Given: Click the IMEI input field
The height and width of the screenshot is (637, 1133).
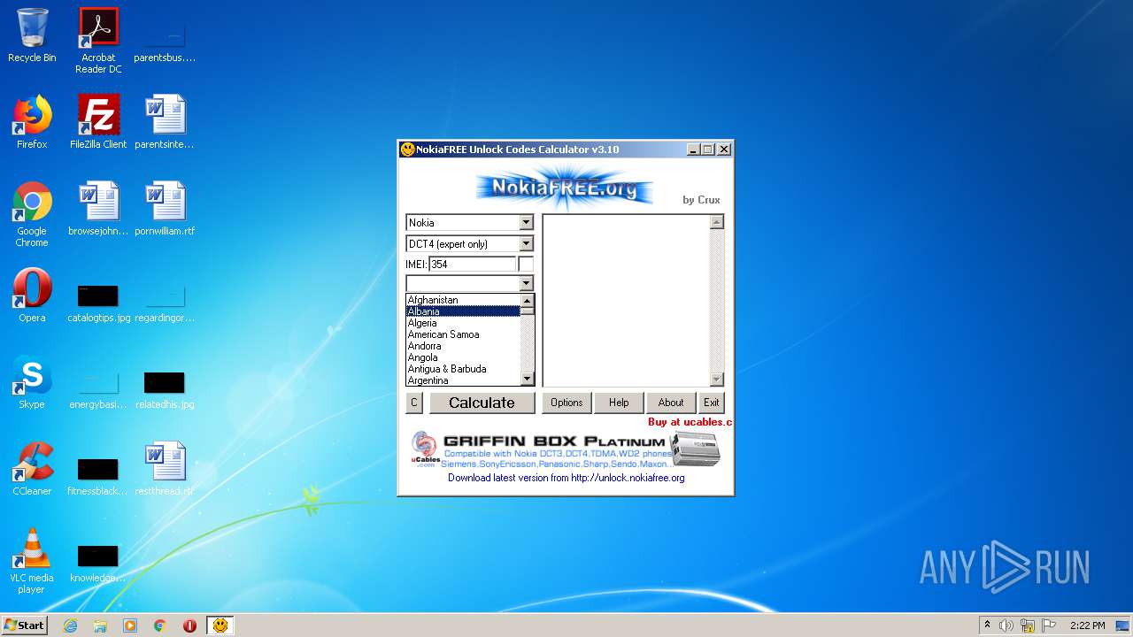Looking at the screenshot, I should pos(472,265).
